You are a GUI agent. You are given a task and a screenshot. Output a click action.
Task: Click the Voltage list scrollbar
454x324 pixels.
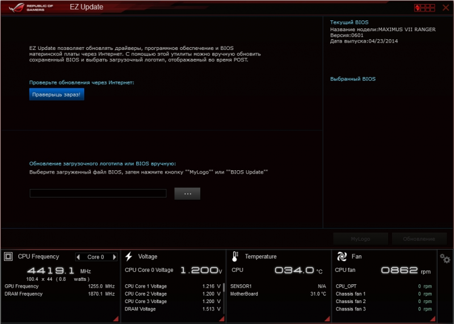(x=224, y=298)
